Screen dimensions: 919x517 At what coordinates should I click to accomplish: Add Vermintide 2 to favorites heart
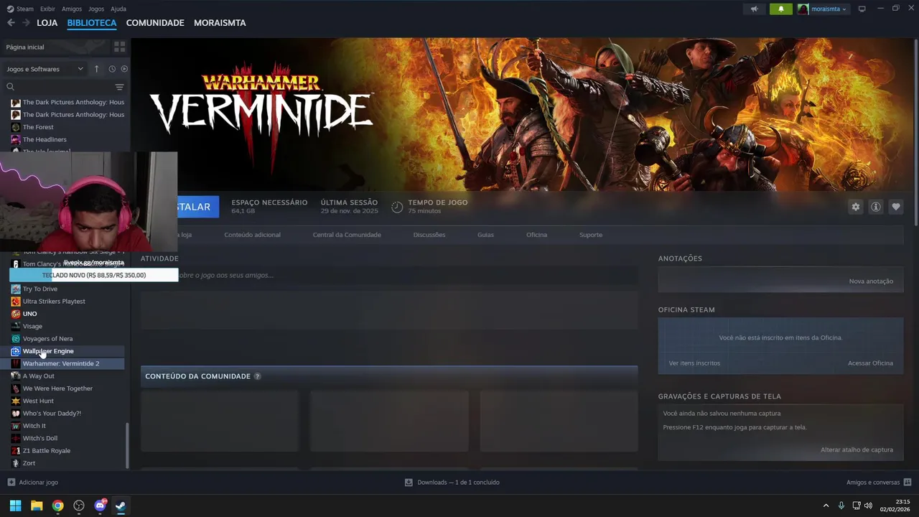click(895, 207)
